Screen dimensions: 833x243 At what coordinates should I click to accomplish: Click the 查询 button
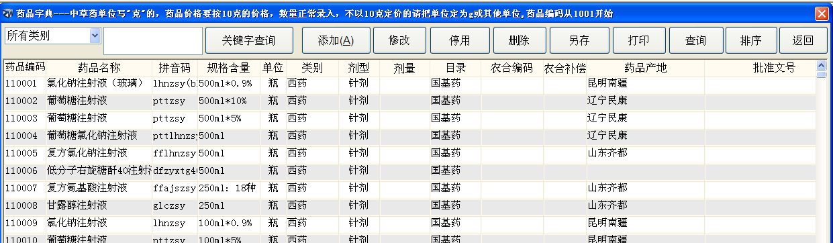click(695, 40)
